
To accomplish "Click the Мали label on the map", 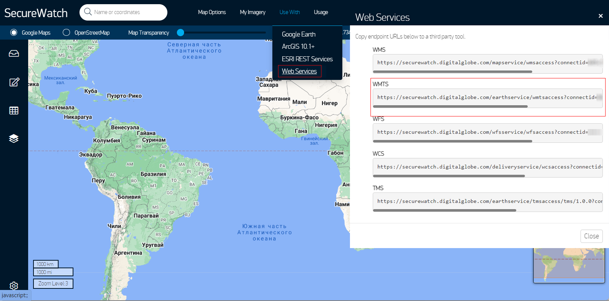I will point(299,102).
